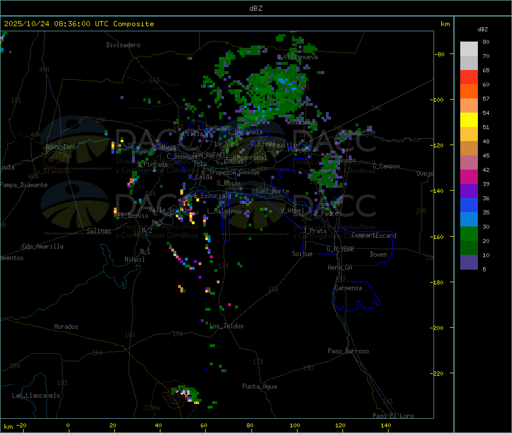Click the 60 dBZ orange legend swatch

point(469,92)
